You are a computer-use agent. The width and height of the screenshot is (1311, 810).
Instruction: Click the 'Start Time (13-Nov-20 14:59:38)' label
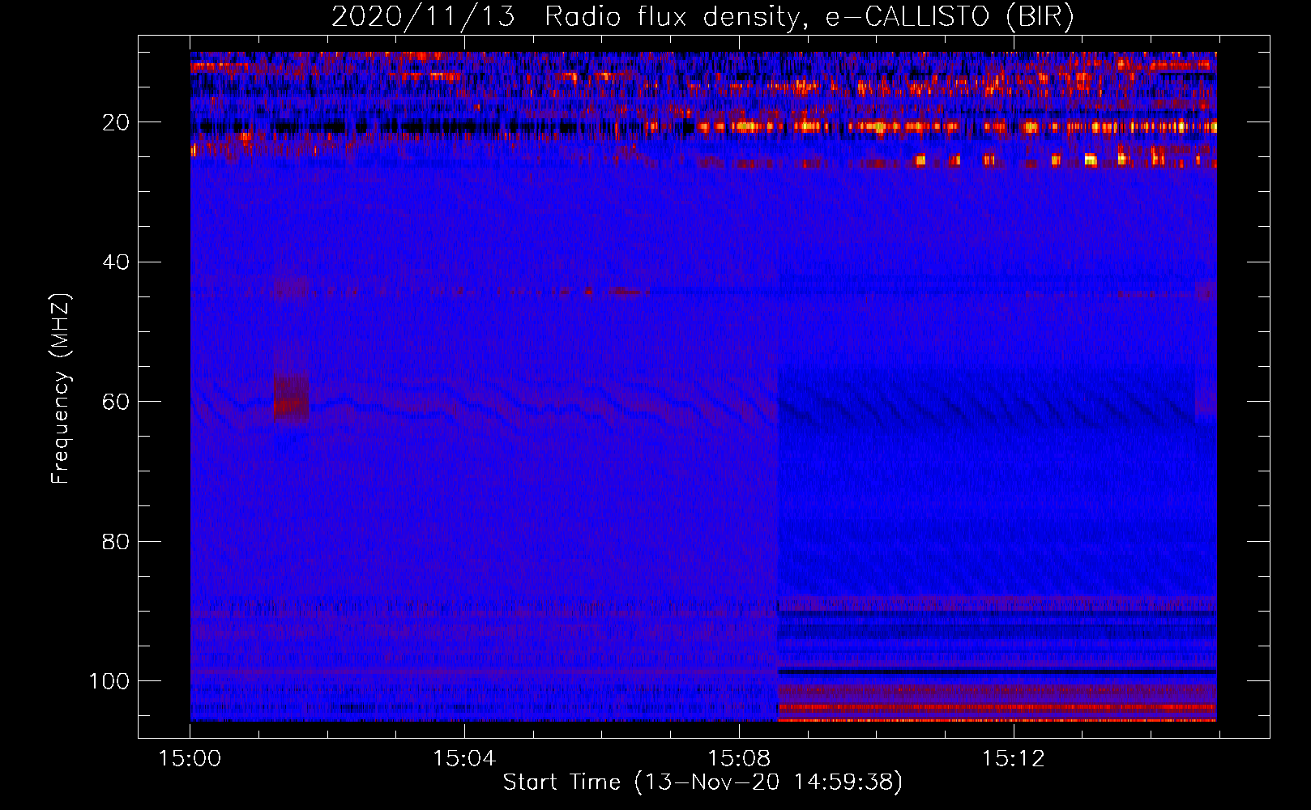point(702,782)
